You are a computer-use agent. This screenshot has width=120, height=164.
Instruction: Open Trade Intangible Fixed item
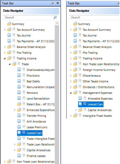pyautogui.click(x=41, y=139)
